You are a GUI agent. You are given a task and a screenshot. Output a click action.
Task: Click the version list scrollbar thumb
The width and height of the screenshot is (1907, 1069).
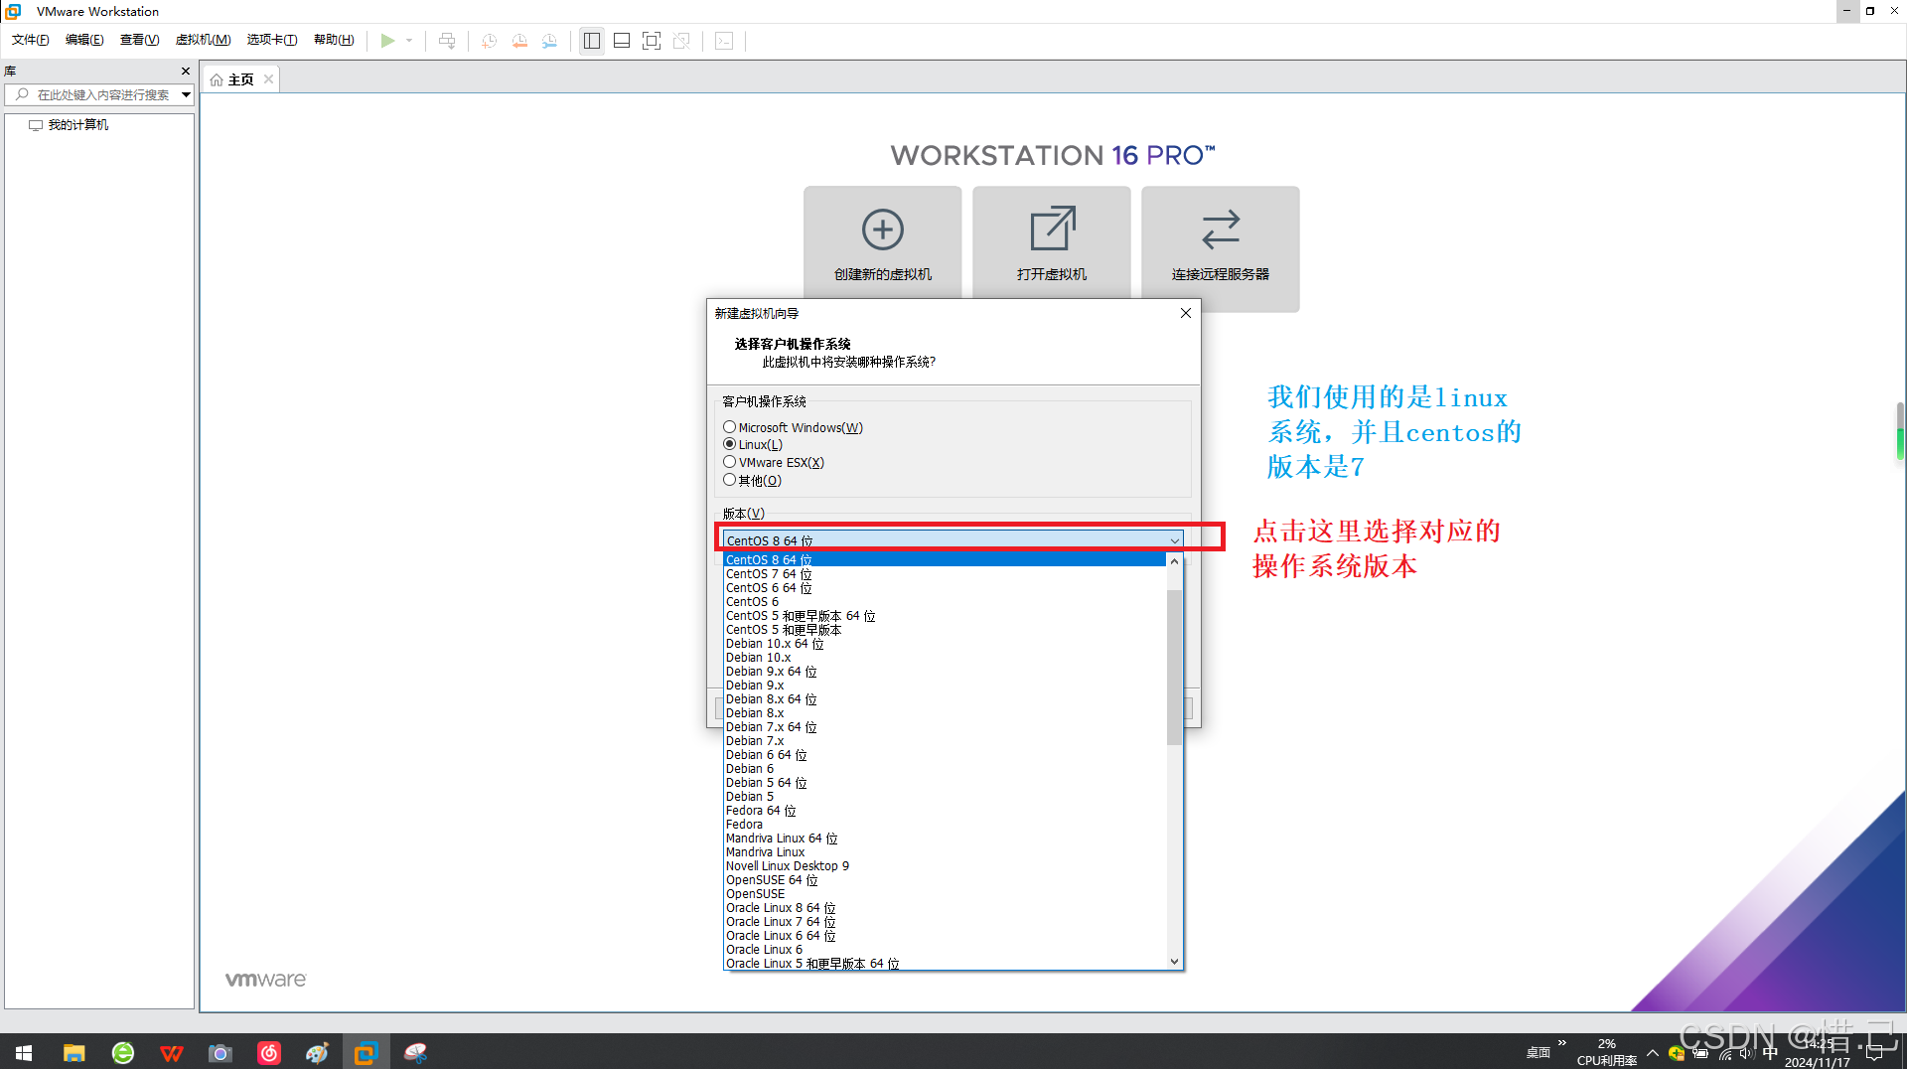coord(1174,666)
